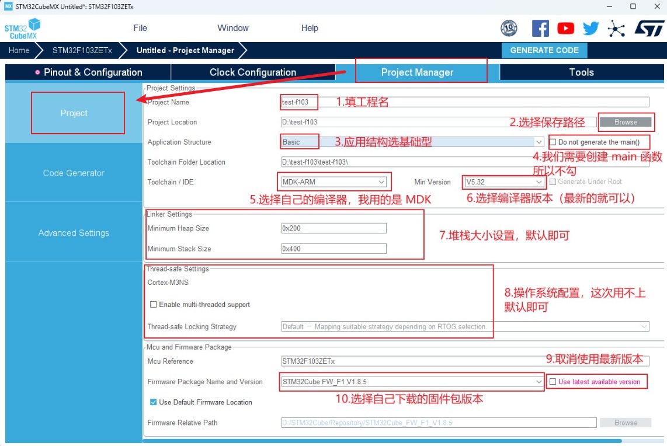Open the Twitter icon link

click(x=591, y=29)
